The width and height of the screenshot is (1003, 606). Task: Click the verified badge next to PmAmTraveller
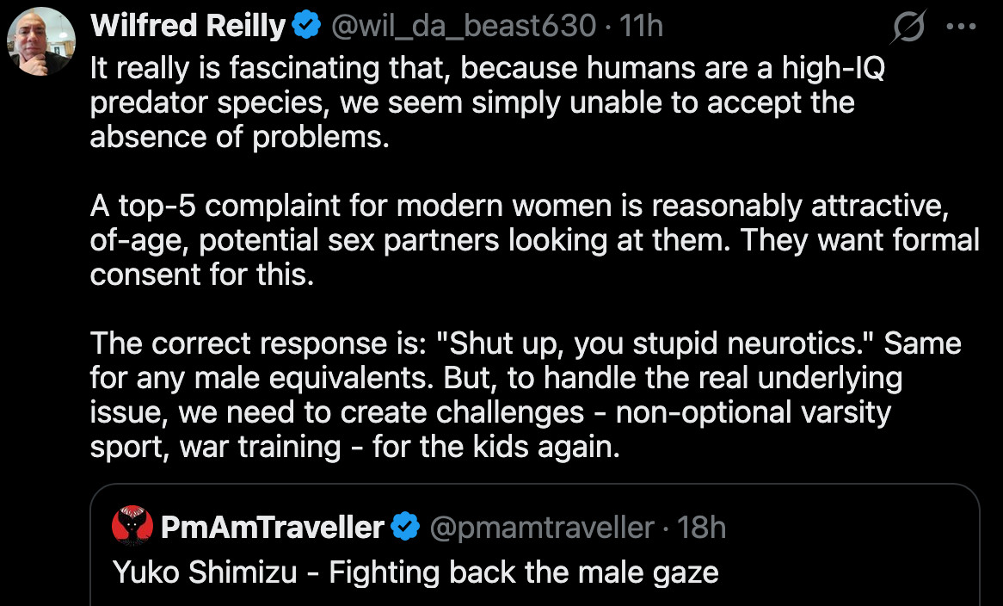406,527
